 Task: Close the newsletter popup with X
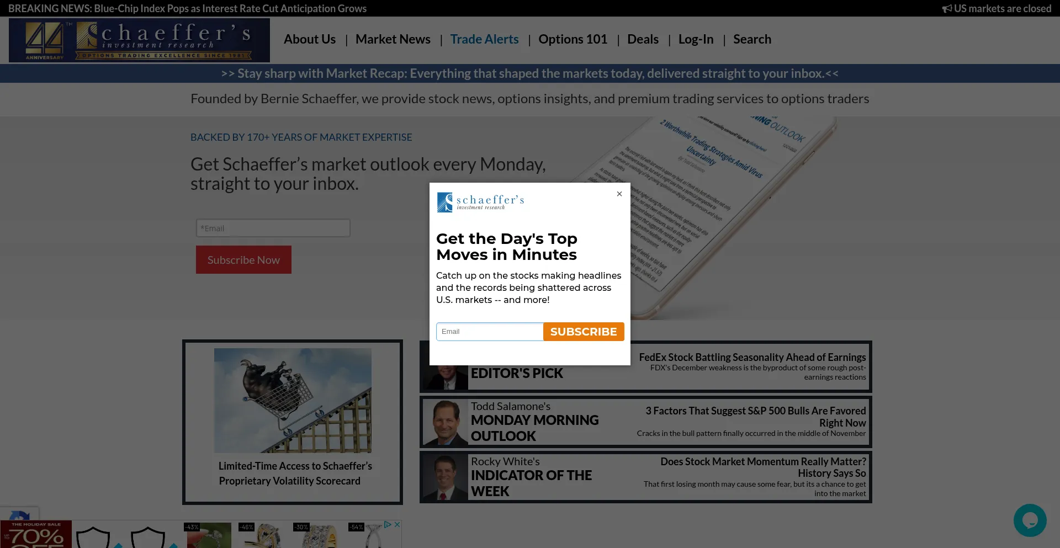[619, 194]
